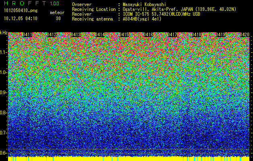Click the 0418 time marker label

196,35
